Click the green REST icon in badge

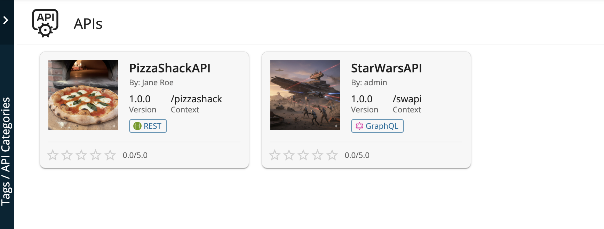137,126
